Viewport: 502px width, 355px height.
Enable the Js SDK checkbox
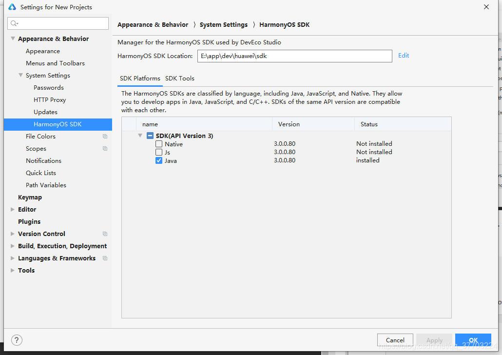159,152
